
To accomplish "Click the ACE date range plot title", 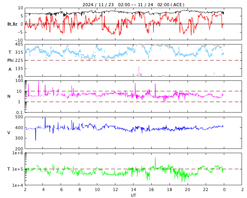I will [133, 5].
